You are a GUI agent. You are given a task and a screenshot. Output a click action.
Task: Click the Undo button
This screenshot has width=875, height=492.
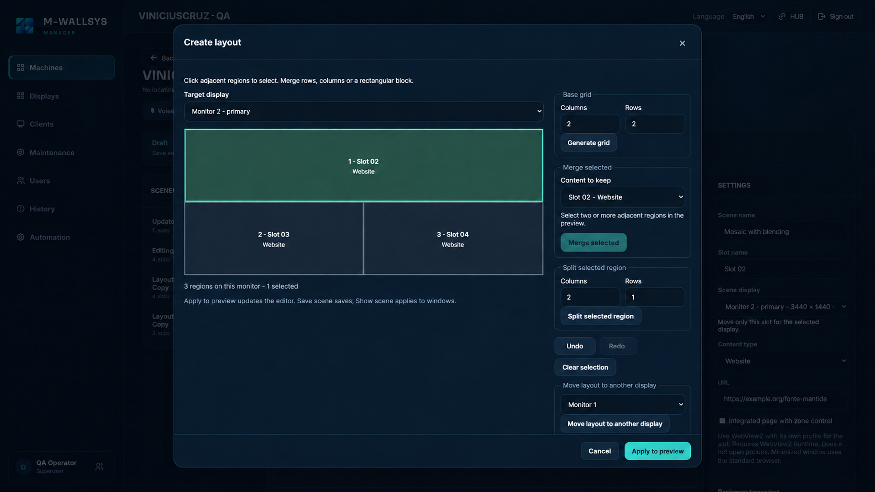pos(575,346)
